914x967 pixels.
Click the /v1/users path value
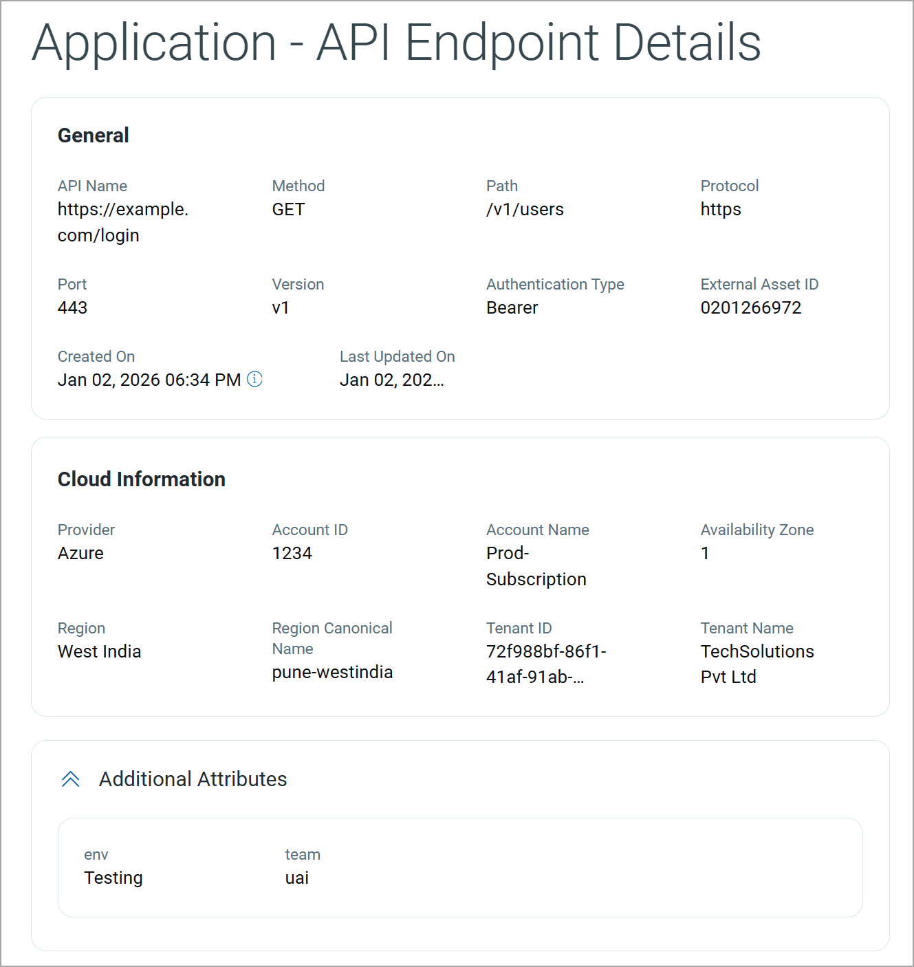pos(525,209)
